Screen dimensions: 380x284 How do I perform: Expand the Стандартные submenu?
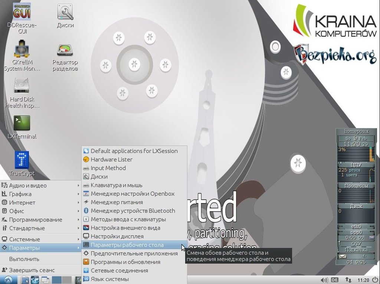pos(40,228)
